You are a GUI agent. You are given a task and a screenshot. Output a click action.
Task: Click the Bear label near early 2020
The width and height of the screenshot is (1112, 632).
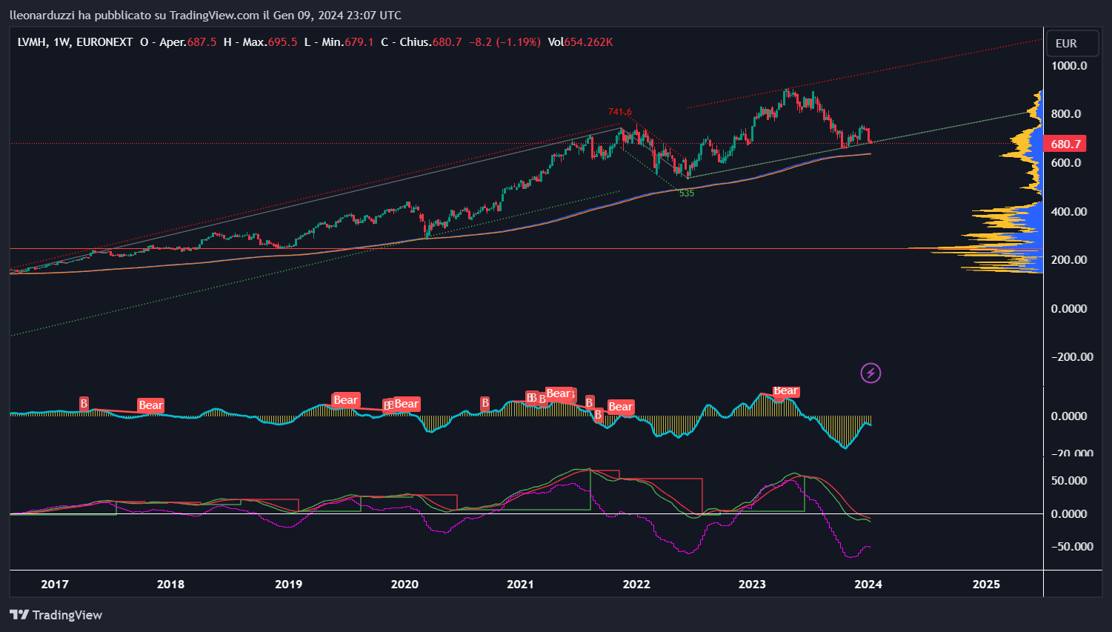pos(407,404)
